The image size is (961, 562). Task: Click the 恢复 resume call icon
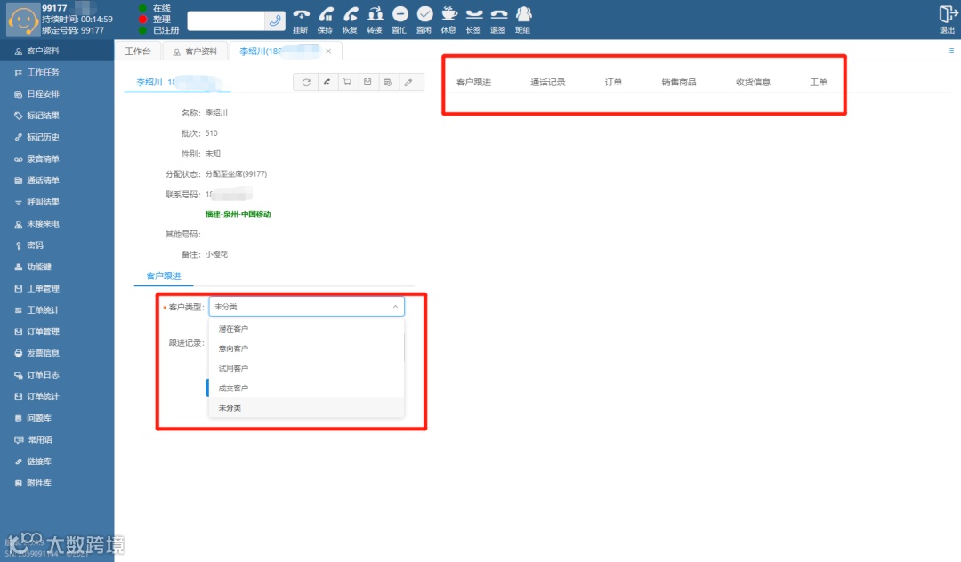coord(350,14)
